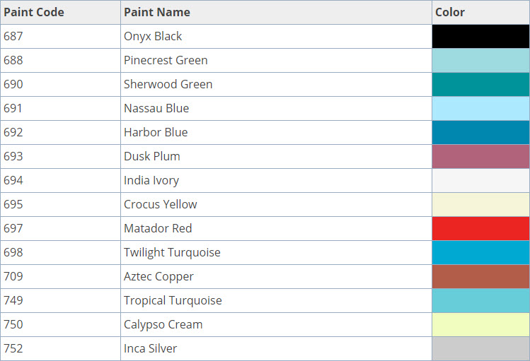Click the Color column header

(450, 12)
